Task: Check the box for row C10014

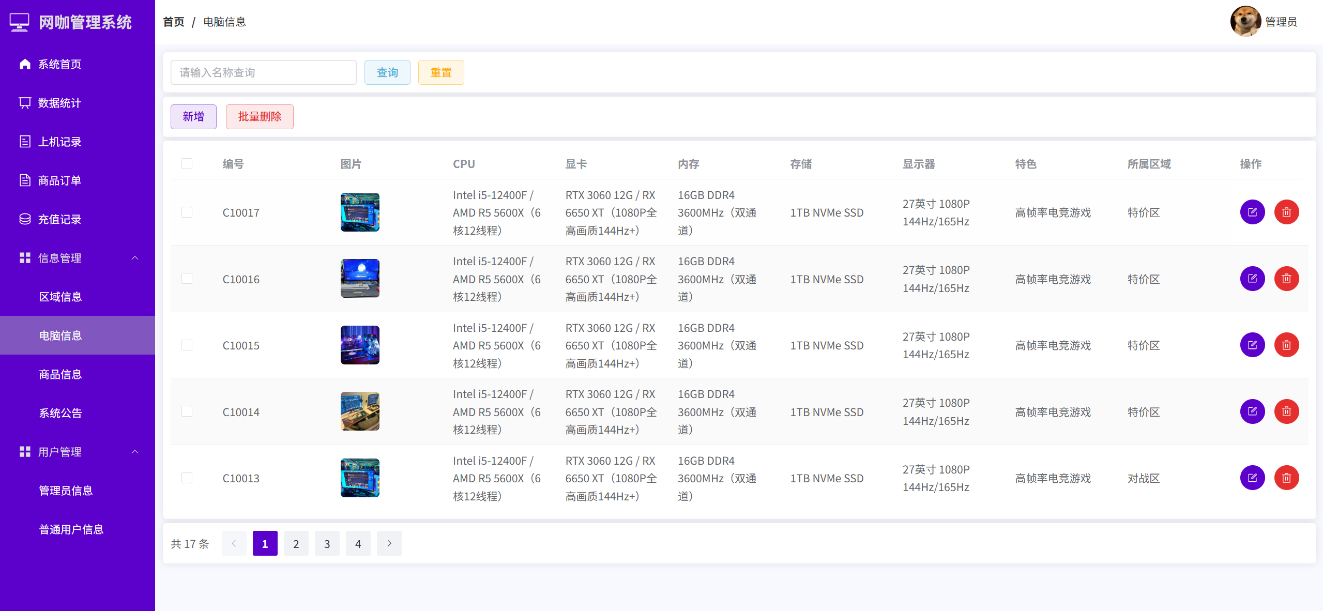Action: coord(187,411)
